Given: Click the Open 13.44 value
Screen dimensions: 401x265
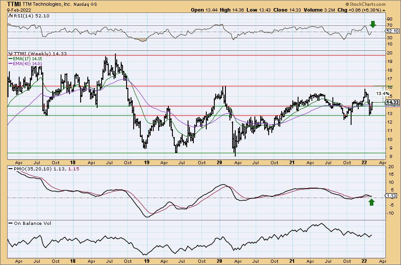Looking at the screenshot, I should tap(203, 10).
